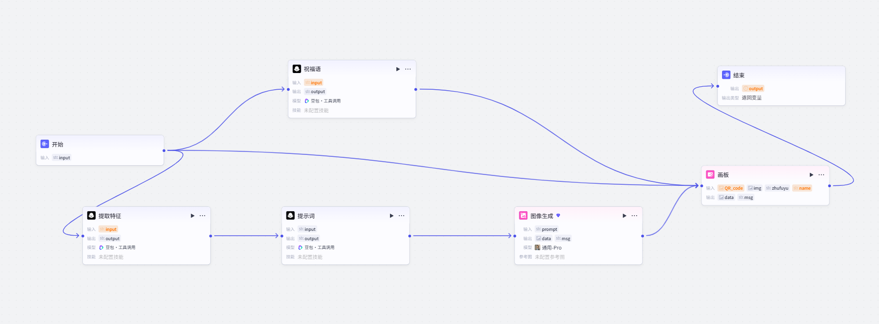Click the 通用-Pro model label
This screenshot has height=324, width=879.
pyautogui.click(x=551, y=248)
